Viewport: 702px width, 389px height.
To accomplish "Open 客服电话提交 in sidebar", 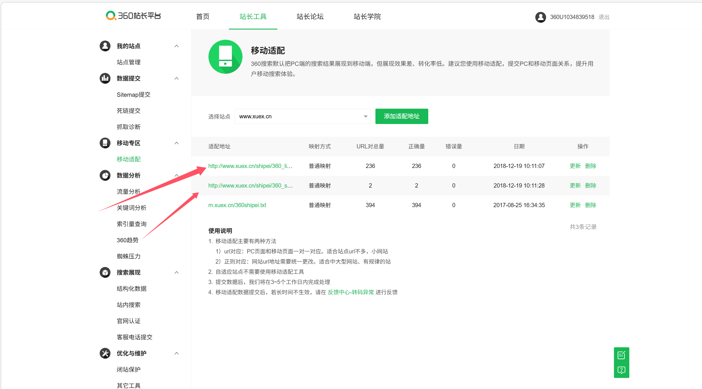I will coord(135,337).
